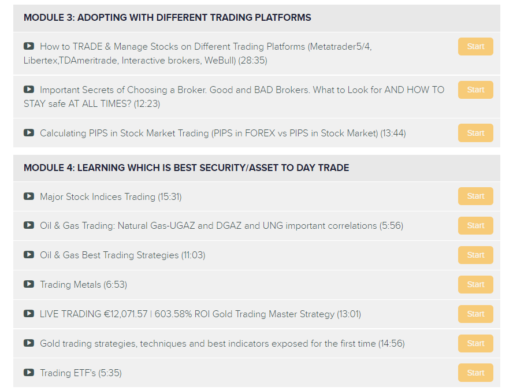Start the Choosing a Broker lecture

[x=475, y=90]
